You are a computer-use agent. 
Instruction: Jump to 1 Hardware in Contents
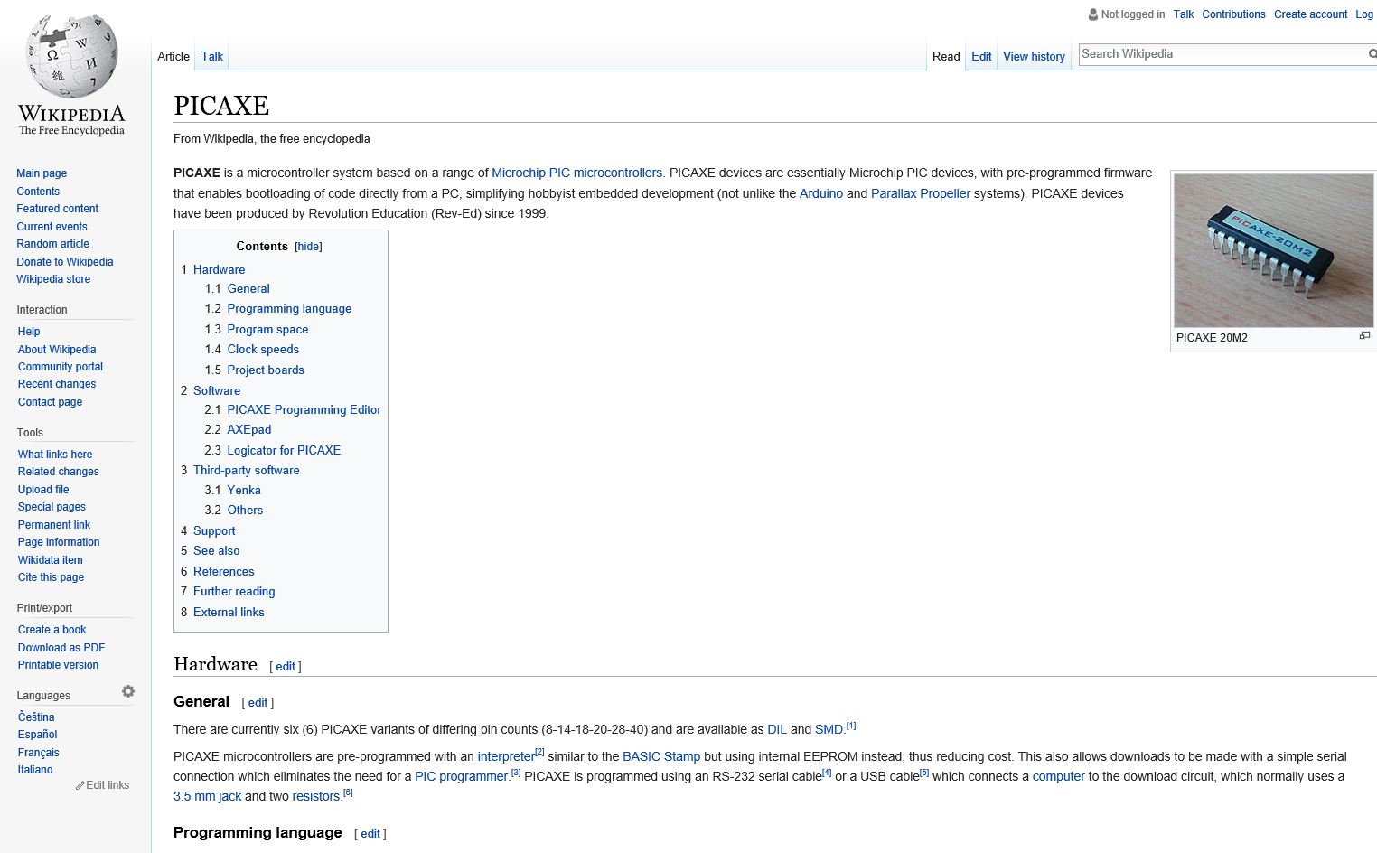[212, 269]
